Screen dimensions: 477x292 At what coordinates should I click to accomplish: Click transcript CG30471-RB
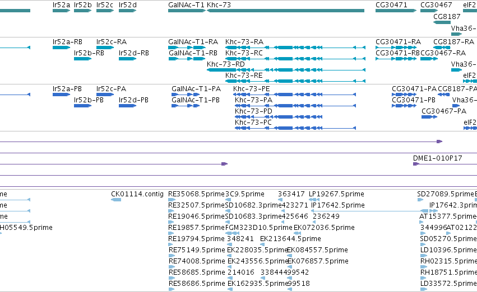click(397, 53)
